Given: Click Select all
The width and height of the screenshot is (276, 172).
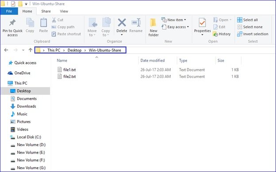Looking at the screenshot, I should [248, 20].
